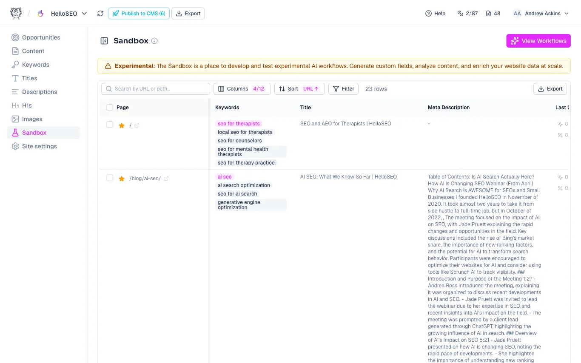Click the table Export button
Image resolution: width=581 pixels, height=363 pixels.
click(x=550, y=89)
